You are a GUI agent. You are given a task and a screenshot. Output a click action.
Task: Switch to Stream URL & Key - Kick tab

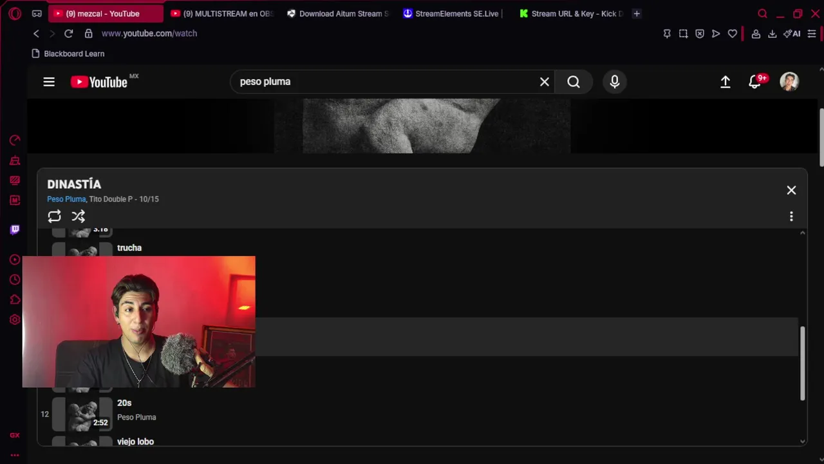(x=570, y=14)
